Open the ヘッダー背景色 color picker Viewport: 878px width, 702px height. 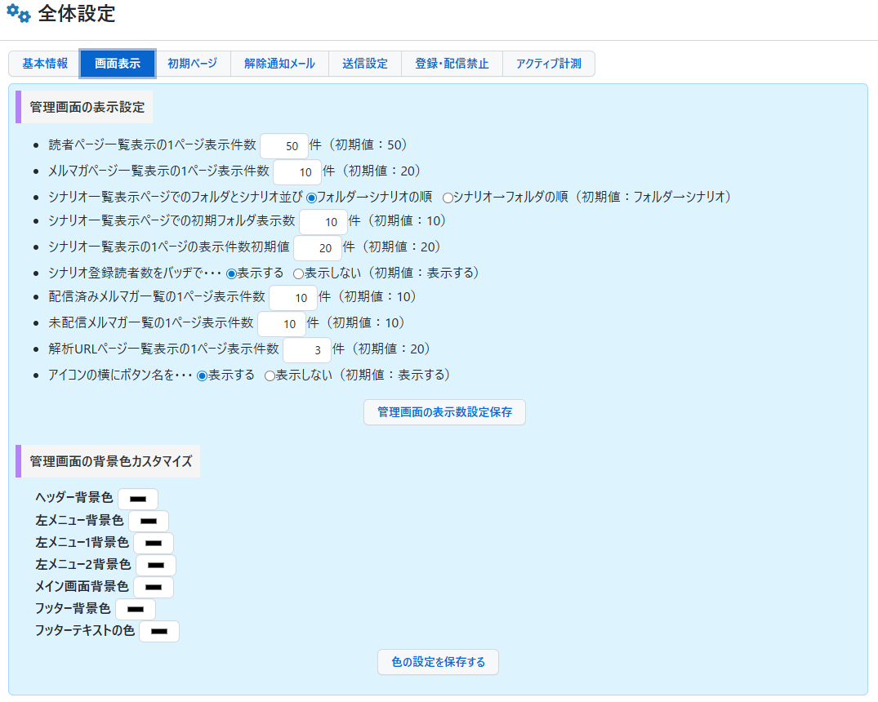click(138, 498)
